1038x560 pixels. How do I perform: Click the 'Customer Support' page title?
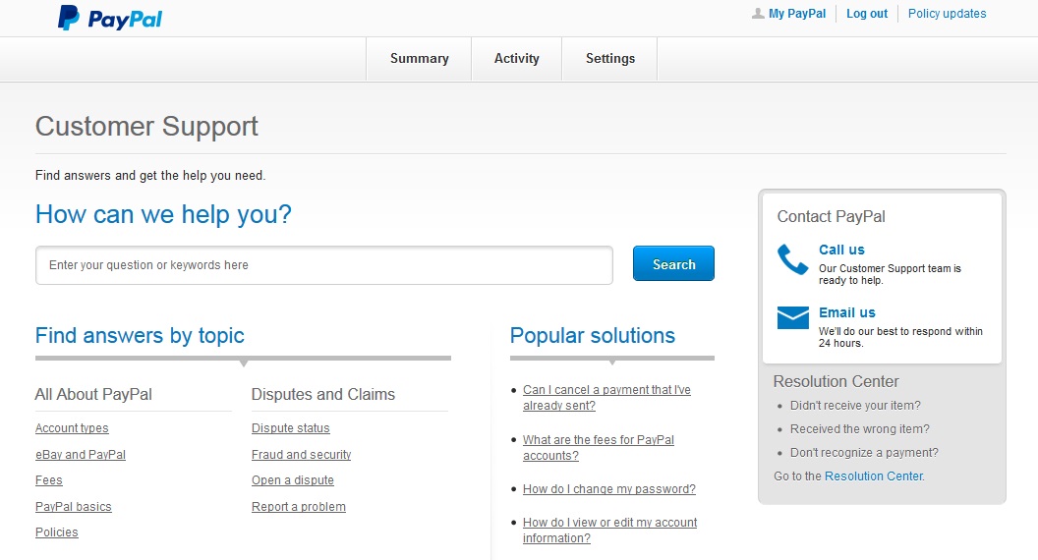click(x=146, y=127)
